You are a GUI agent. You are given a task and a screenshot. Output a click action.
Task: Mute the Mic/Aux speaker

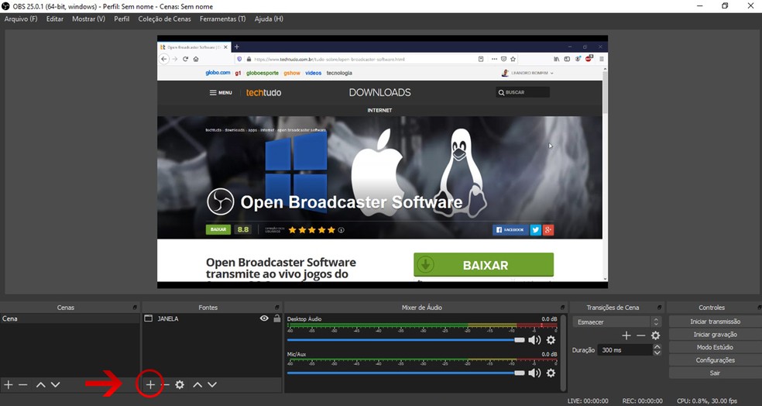pyautogui.click(x=534, y=373)
